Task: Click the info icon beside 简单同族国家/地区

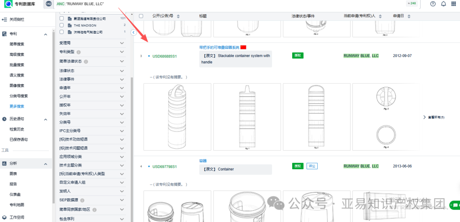Action: click(x=95, y=210)
